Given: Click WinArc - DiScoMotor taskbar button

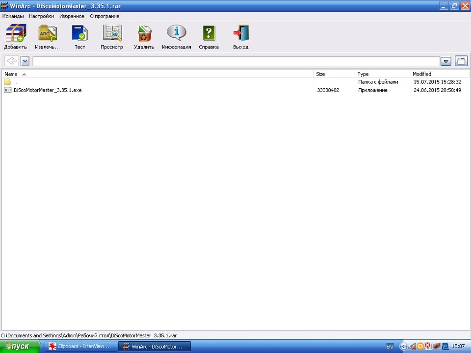Looking at the screenshot, I should tap(155, 347).
